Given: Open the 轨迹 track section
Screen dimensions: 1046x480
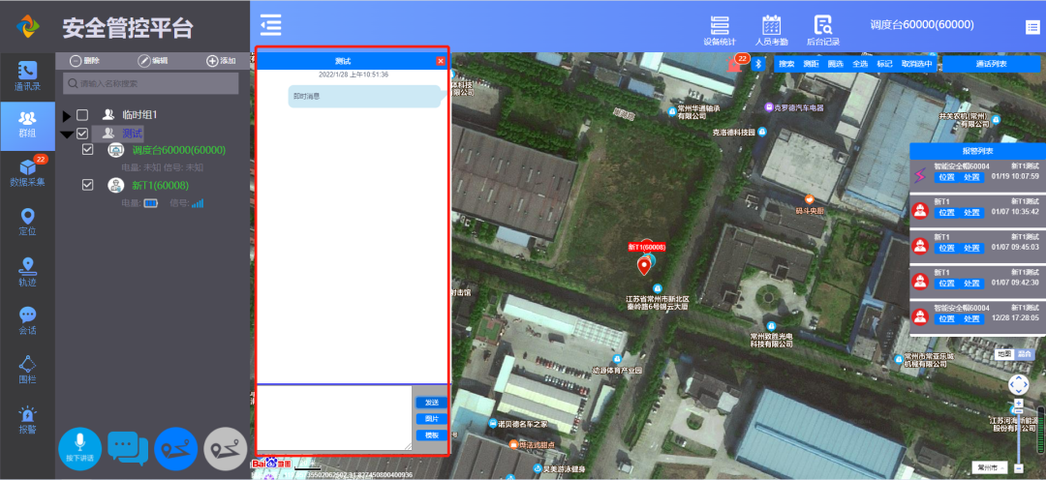Looking at the screenshot, I should coord(27,272).
